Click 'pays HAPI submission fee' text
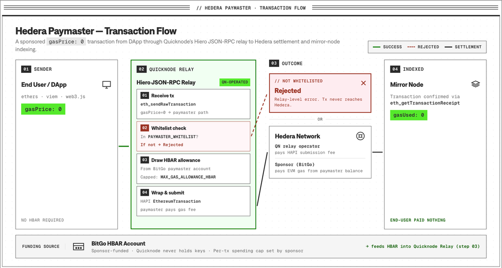The image size is (502, 268). pos(305,153)
